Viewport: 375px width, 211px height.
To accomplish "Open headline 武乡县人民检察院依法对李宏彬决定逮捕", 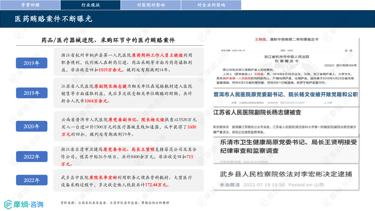I will click(x=286, y=174).
